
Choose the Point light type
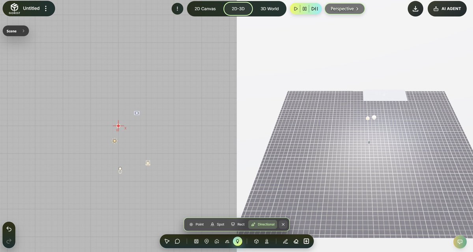(x=196, y=224)
